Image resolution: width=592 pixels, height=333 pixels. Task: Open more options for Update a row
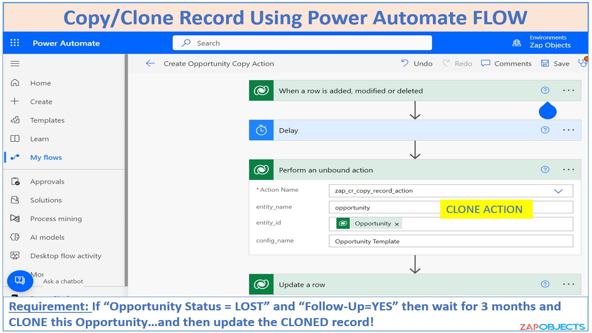tap(568, 284)
